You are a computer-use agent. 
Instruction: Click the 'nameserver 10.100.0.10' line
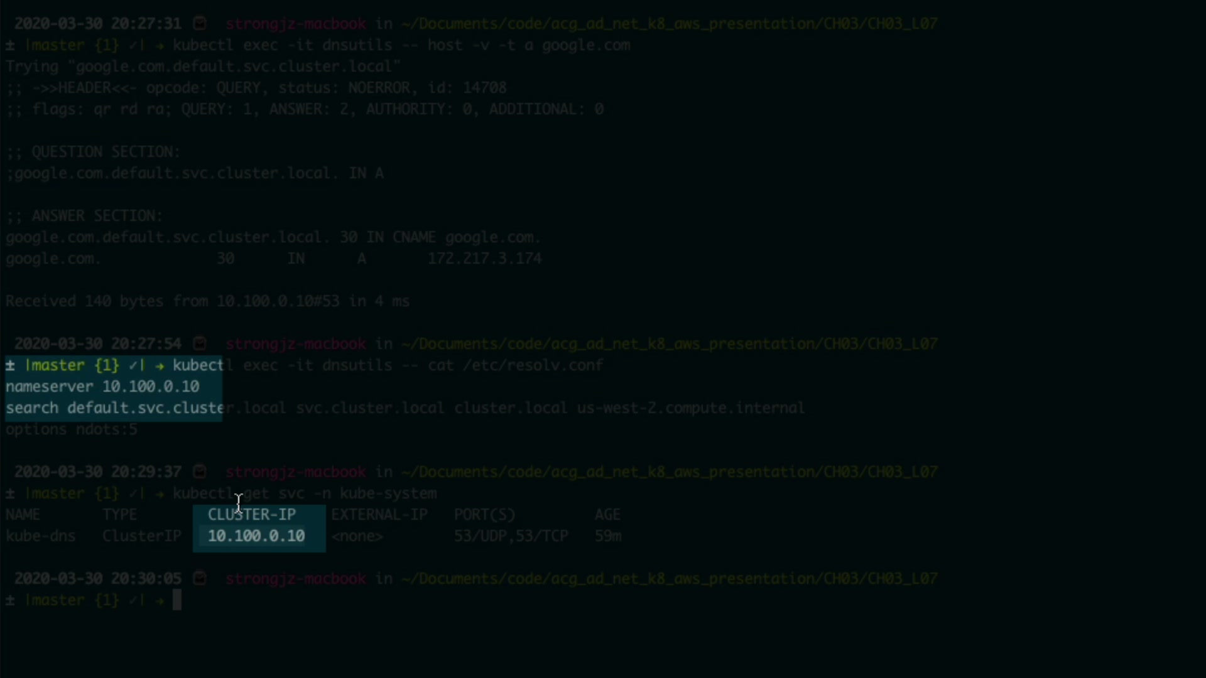click(102, 387)
